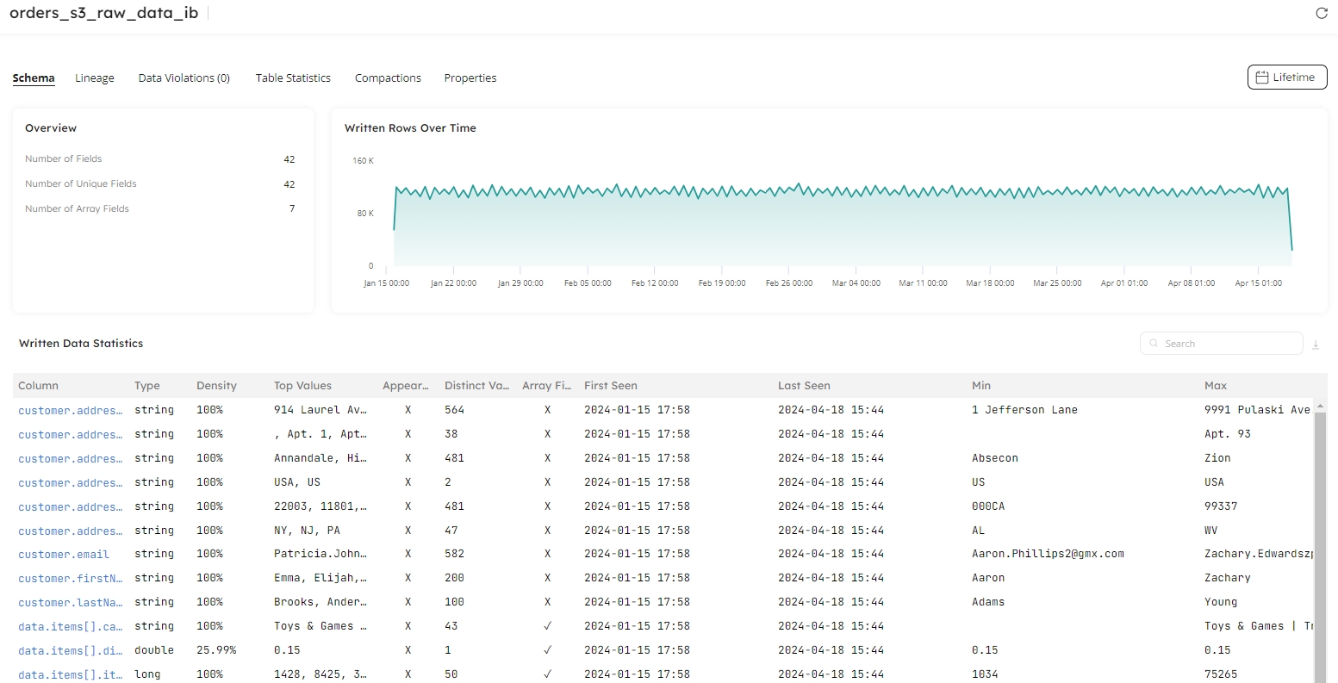Switch to the Lineage tab

95,78
